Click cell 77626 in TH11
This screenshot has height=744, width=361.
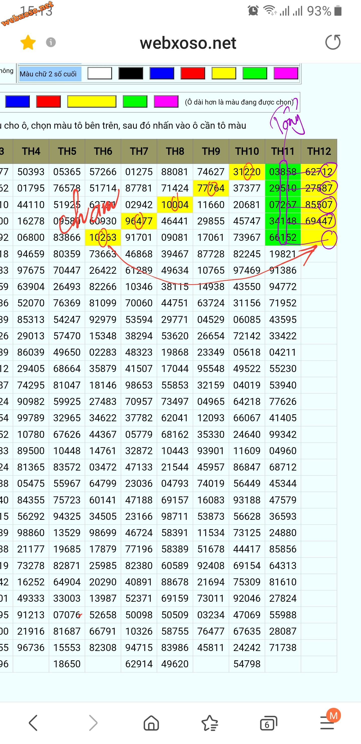click(283, 401)
